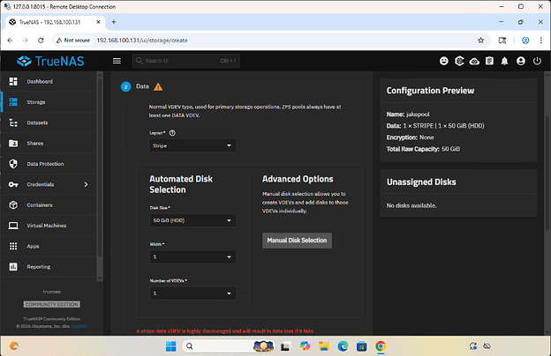Click the Layout help question icon
The height and width of the screenshot is (356, 551).
point(172,133)
